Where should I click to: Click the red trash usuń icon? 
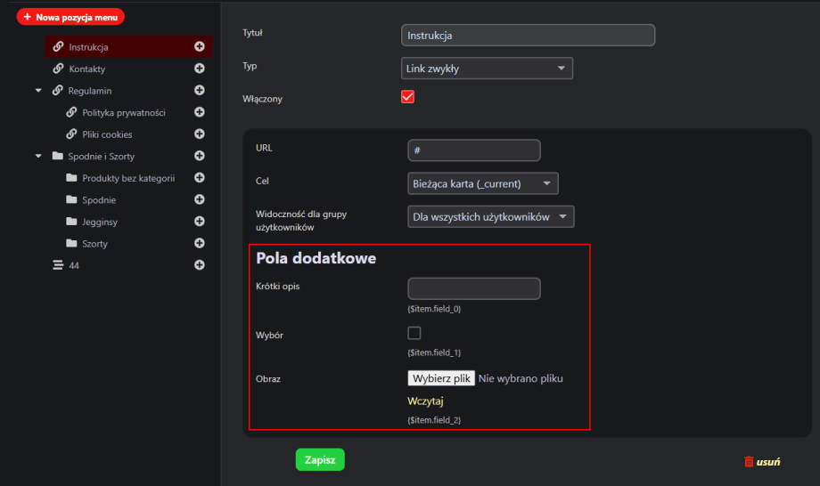tap(749, 462)
